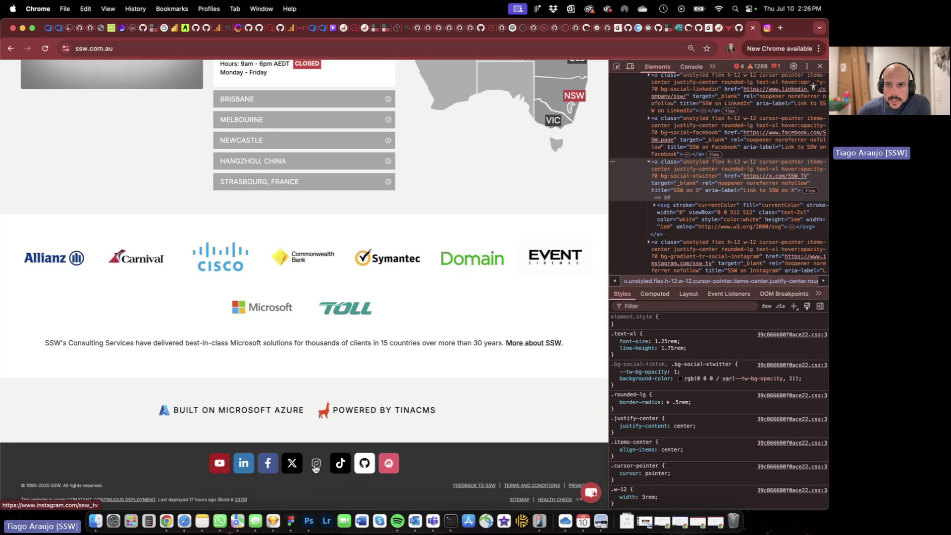Open SSW YouTube icon in footer
Screen dimensions: 951x535
click(219, 463)
